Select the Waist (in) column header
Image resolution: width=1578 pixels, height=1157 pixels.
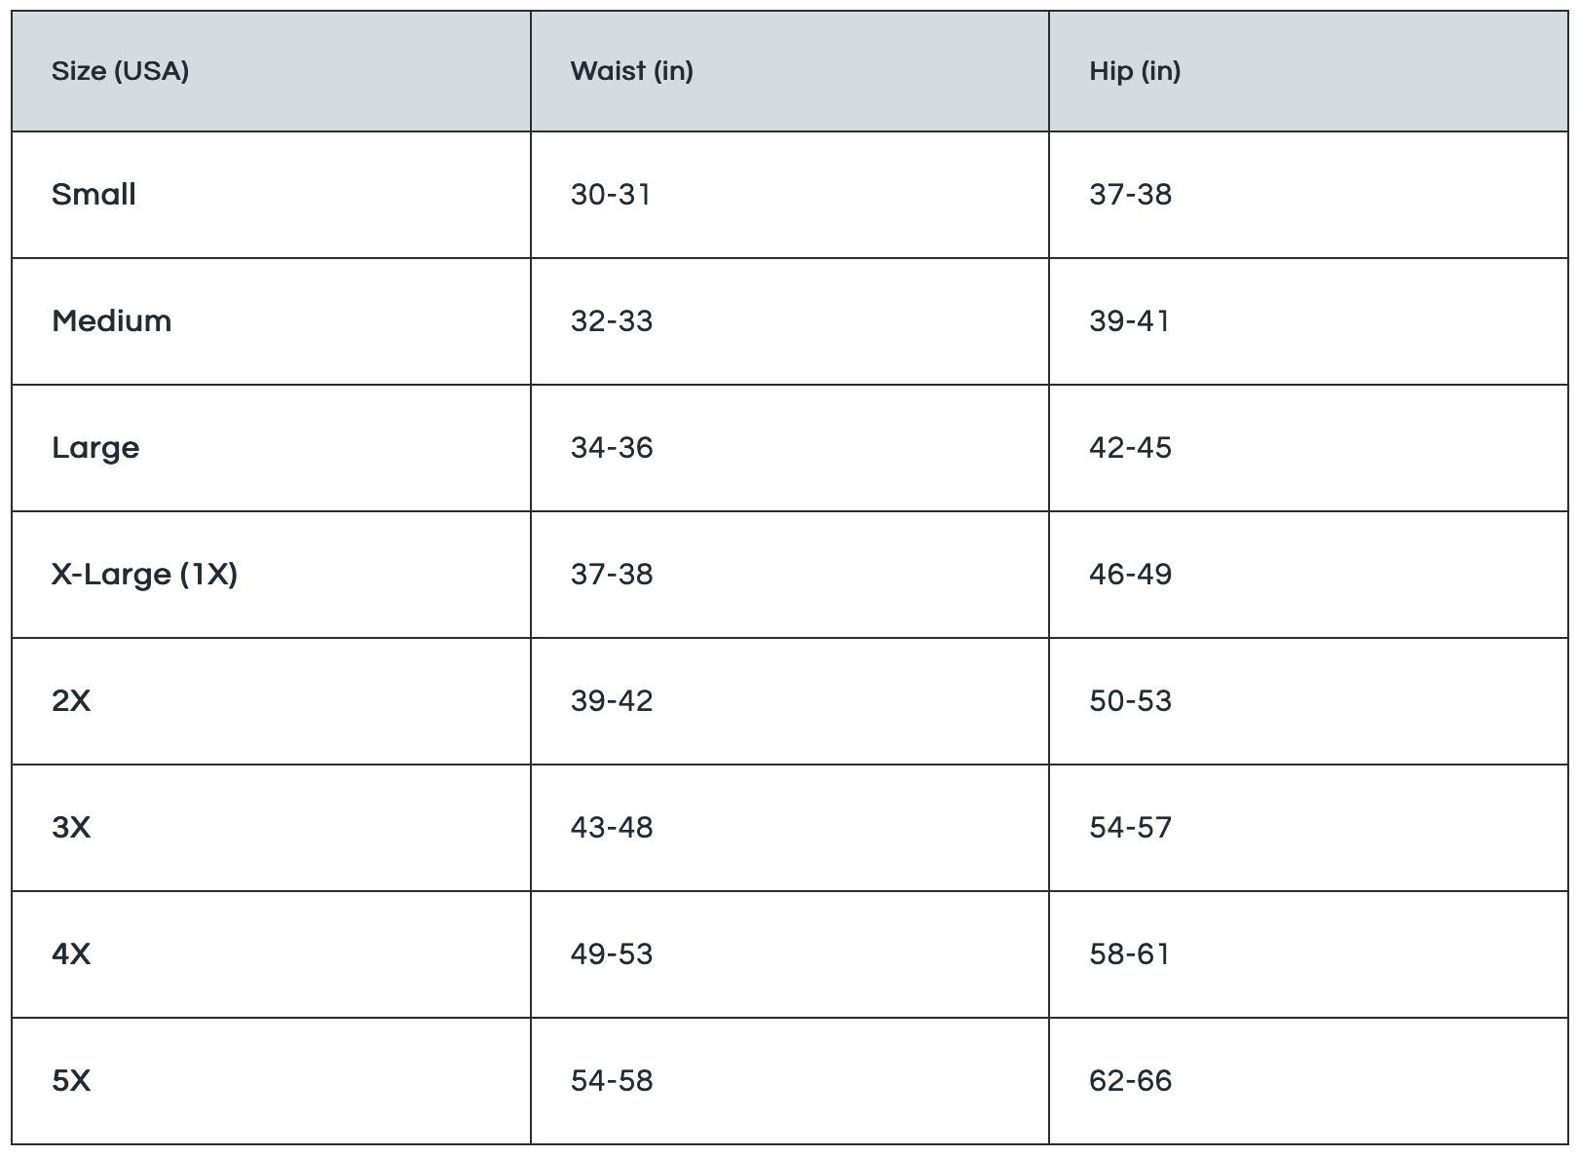[631, 71]
